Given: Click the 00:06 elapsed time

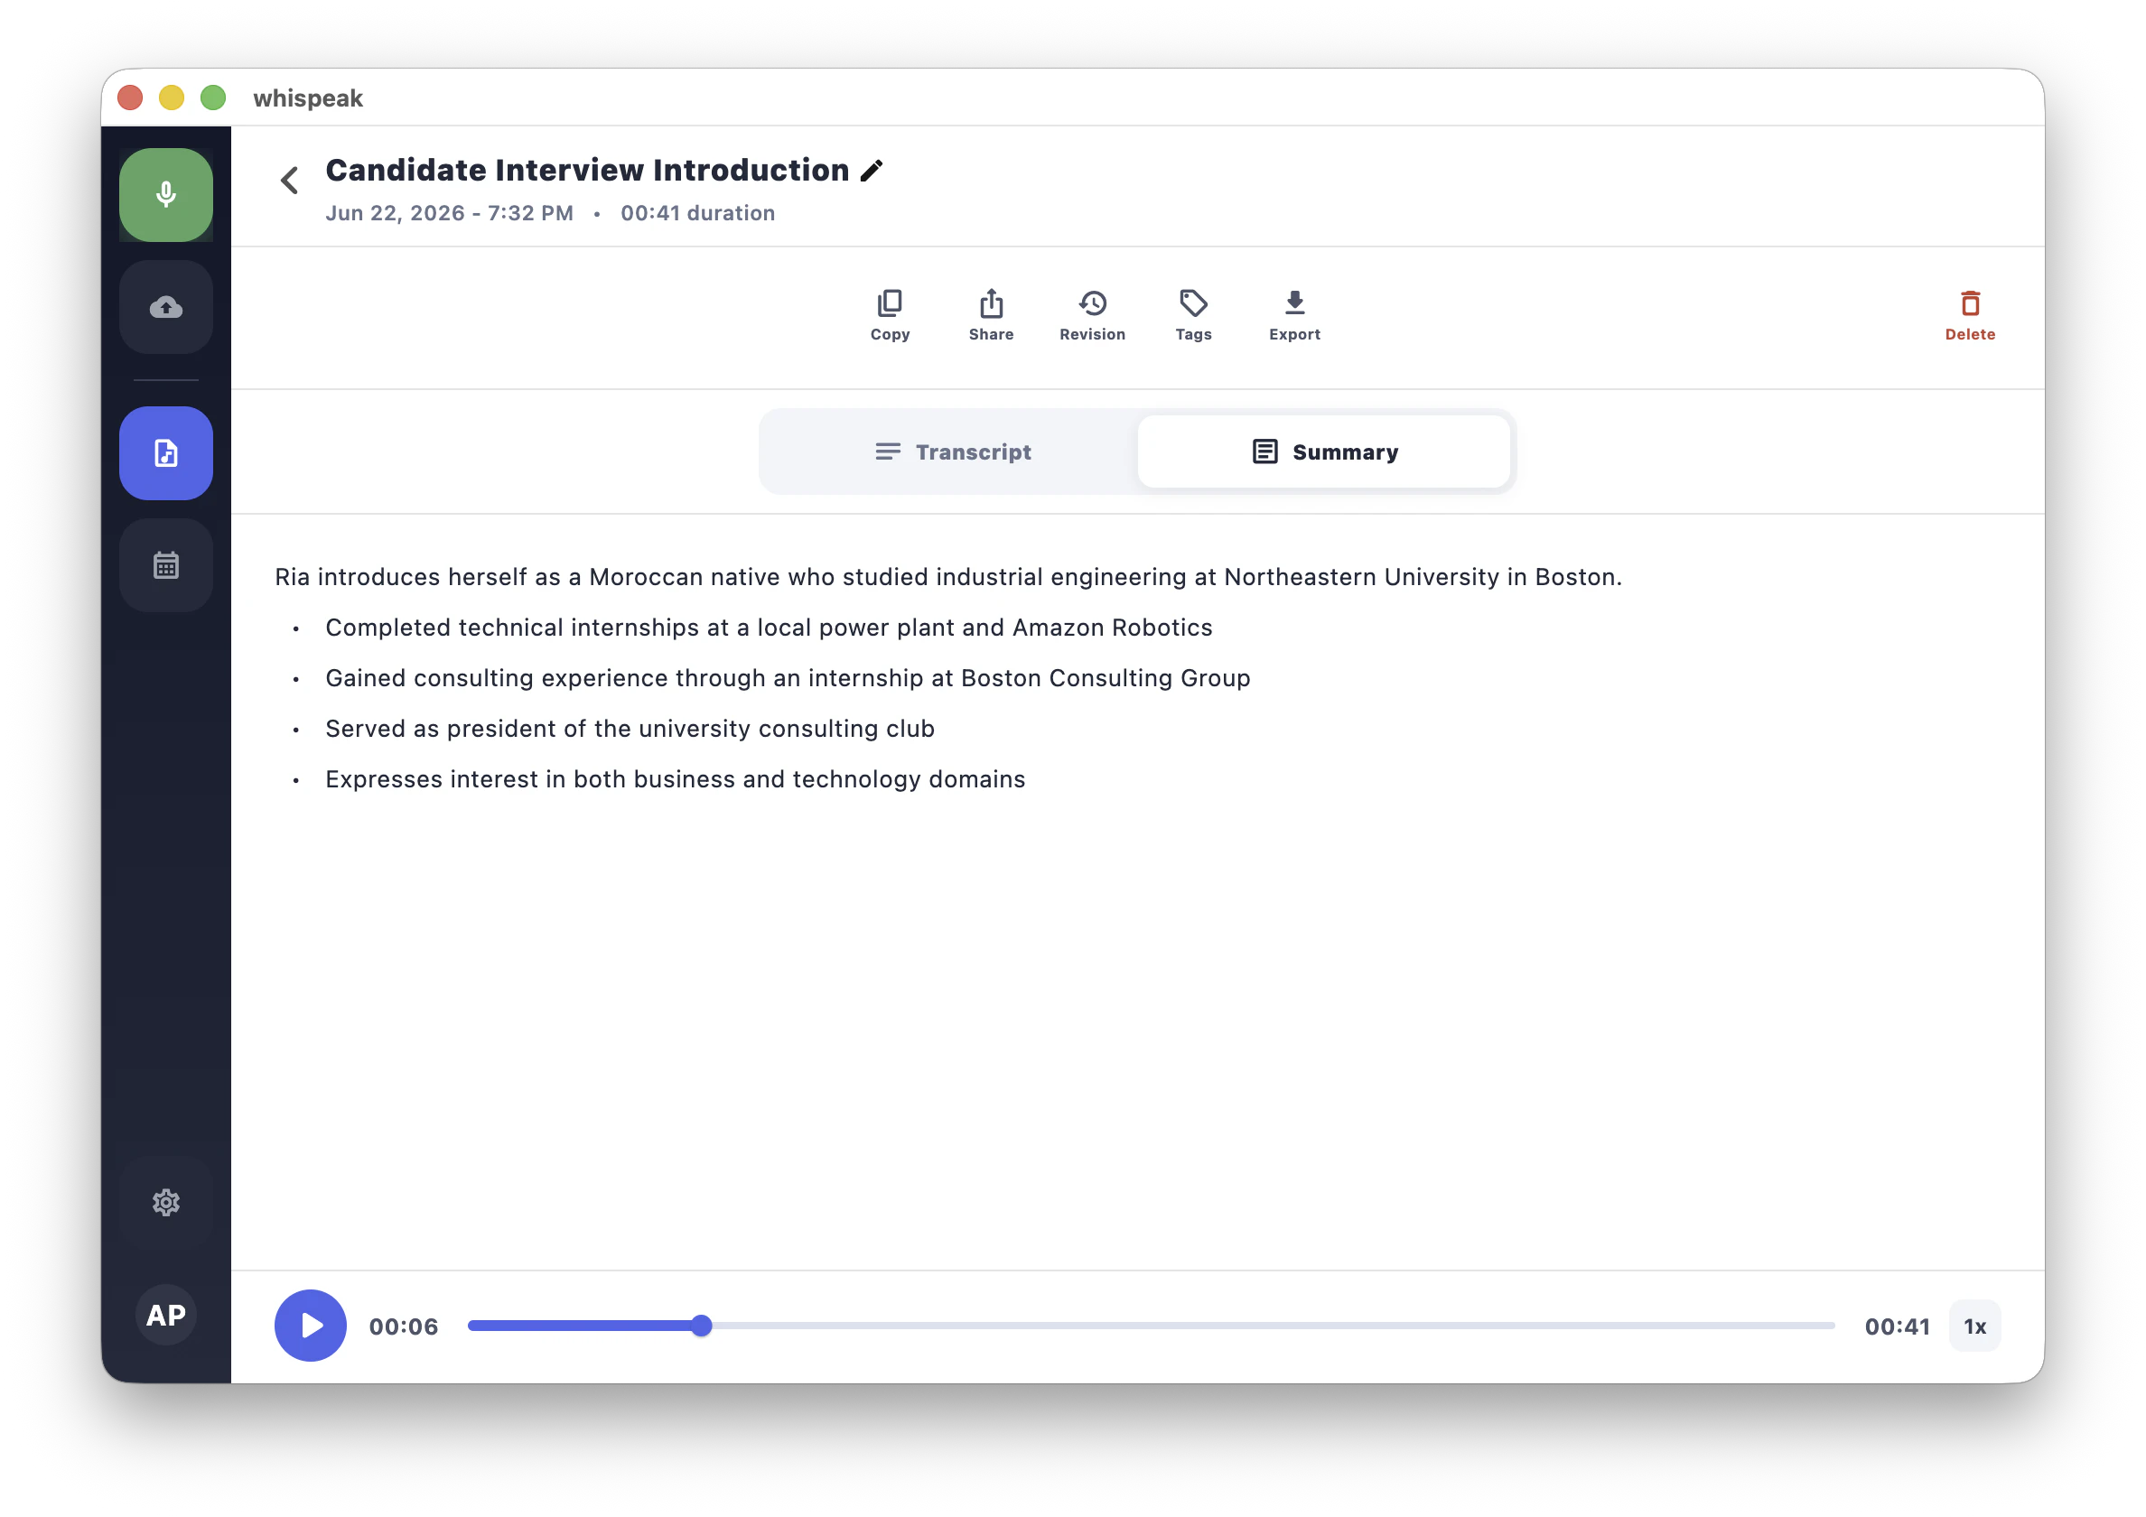Looking at the screenshot, I should click(403, 1326).
